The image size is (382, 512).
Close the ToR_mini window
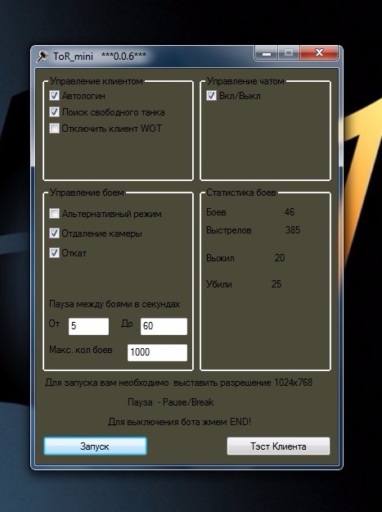coord(319,53)
